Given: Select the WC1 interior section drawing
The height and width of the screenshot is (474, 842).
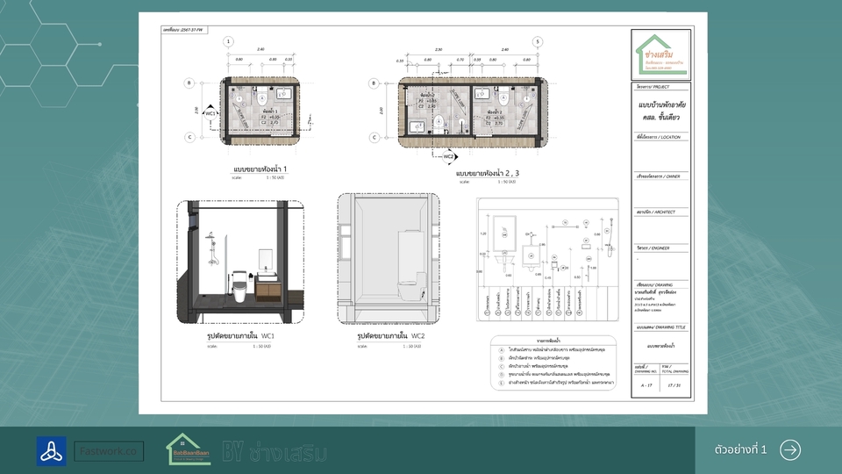Looking at the screenshot, I should 240,261.
